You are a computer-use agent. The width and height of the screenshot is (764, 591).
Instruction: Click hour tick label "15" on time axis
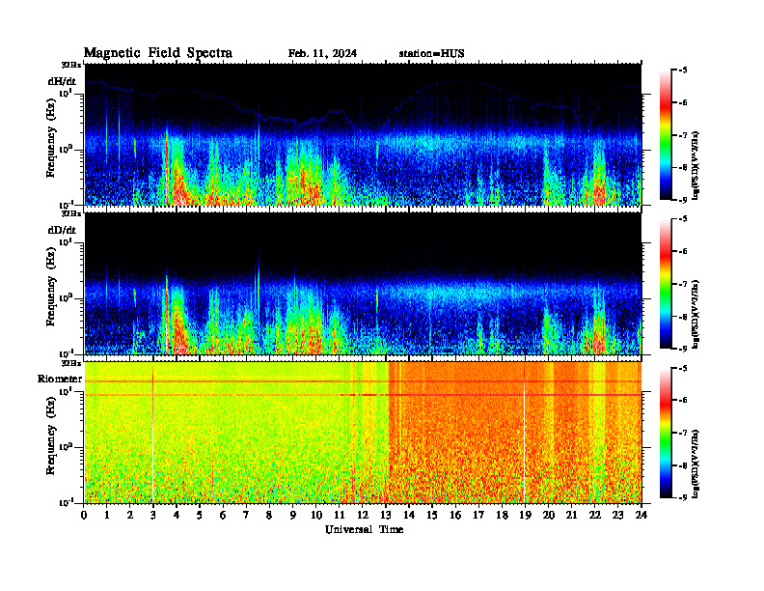tap(432, 516)
